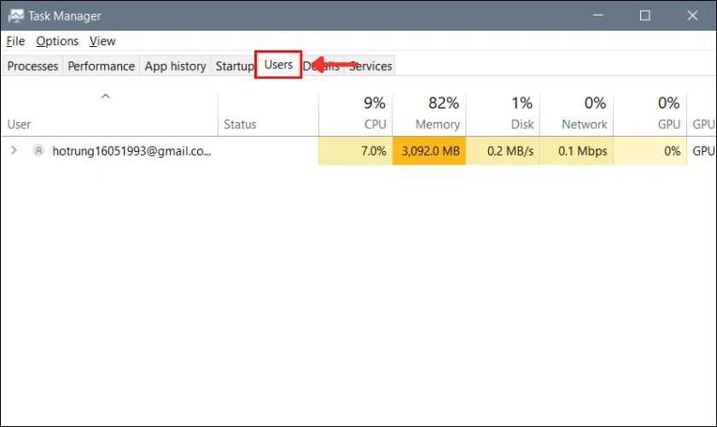The height and width of the screenshot is (427, 717).
Task: Click the 0.1 Mbps network cell
Action: (x=577, y=150)
